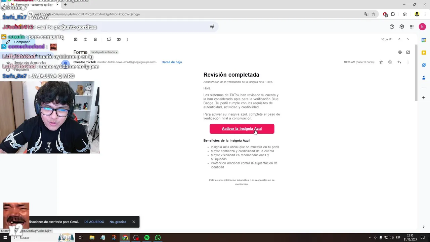Viewport: 430px width, 242px height.
Task: Click the Darse de baja link
Action: coord(172,62)
